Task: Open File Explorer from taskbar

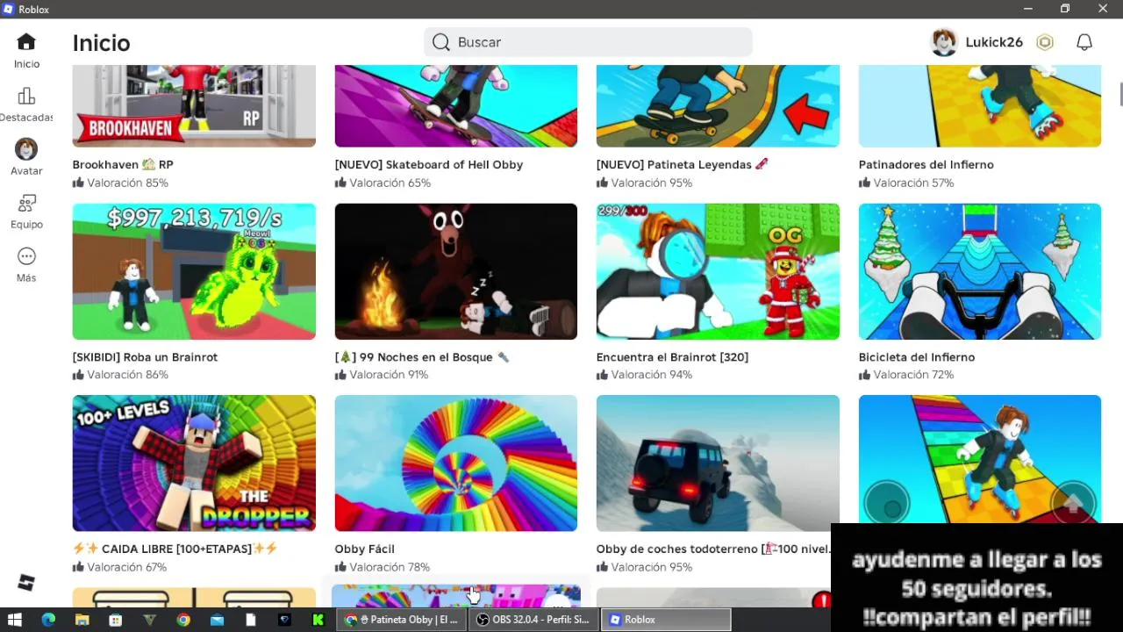Action: [82, 620]
